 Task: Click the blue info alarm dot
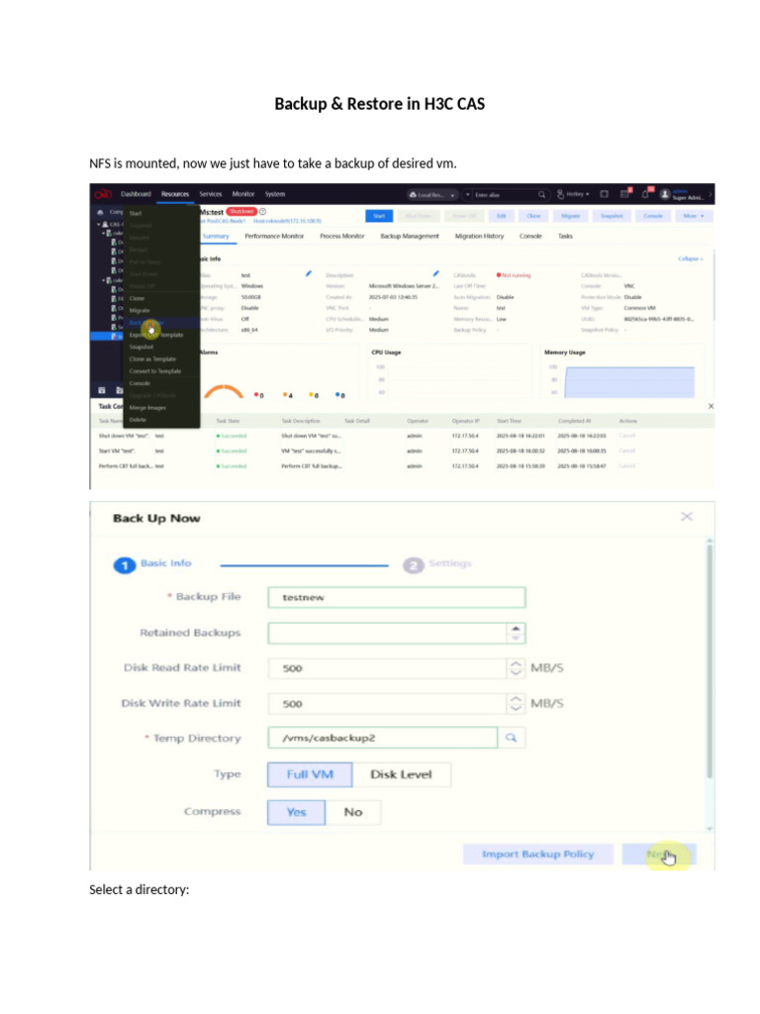(x=337, y=394)
